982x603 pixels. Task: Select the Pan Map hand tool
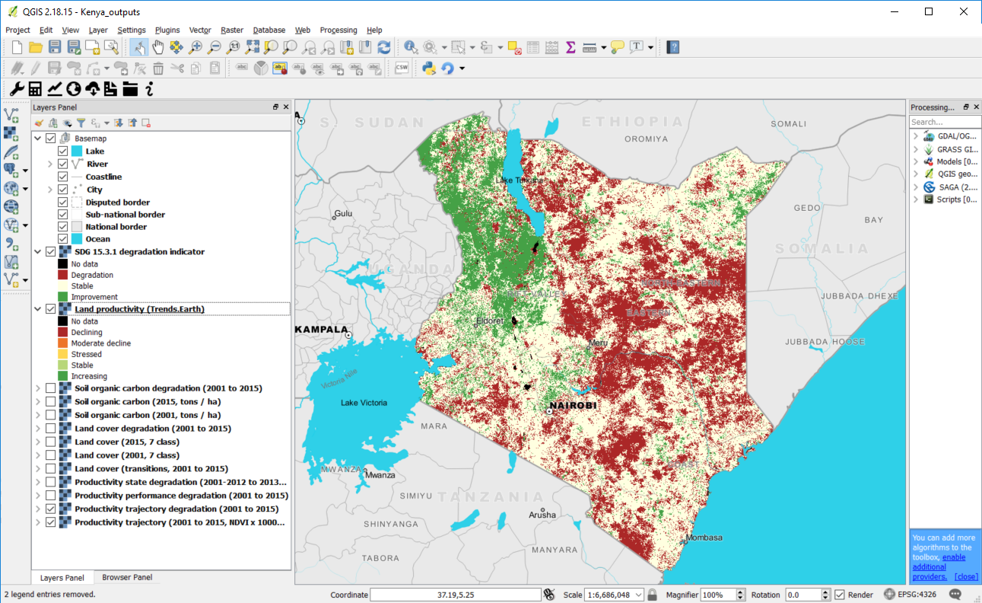coord(158,47)
